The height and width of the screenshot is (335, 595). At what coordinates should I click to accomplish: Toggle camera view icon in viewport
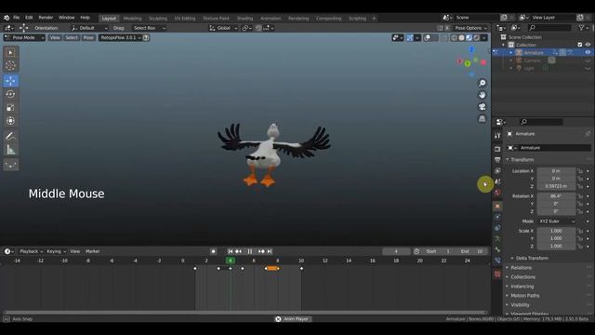(x=482, y=107)
